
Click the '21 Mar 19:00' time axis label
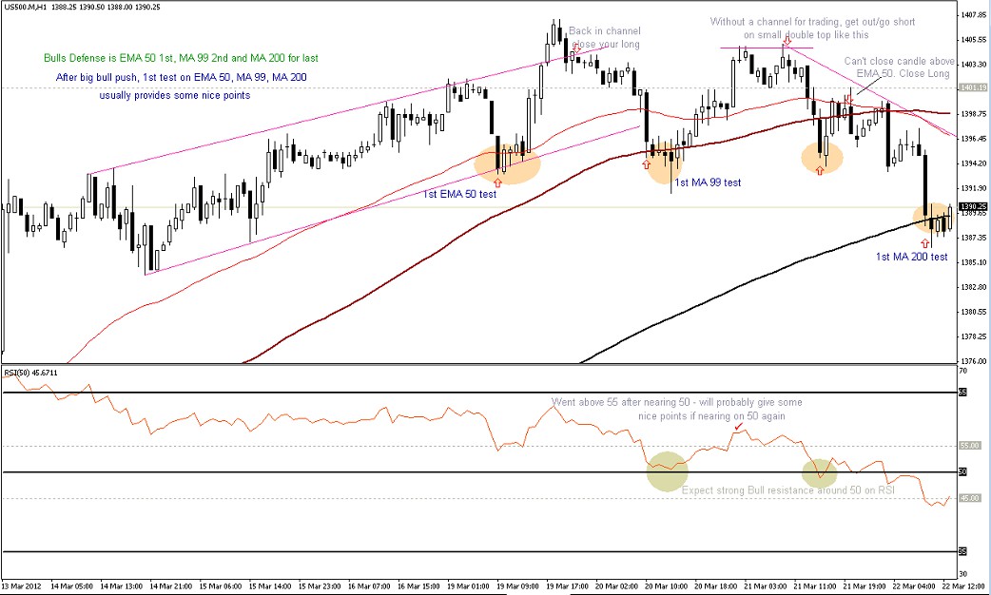click(865, 586)
